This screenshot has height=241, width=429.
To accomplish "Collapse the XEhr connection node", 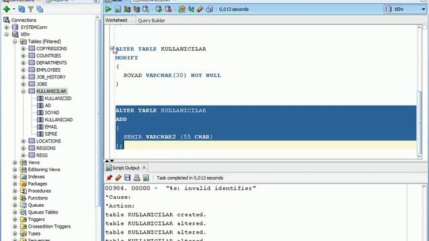I will point(7,34).
